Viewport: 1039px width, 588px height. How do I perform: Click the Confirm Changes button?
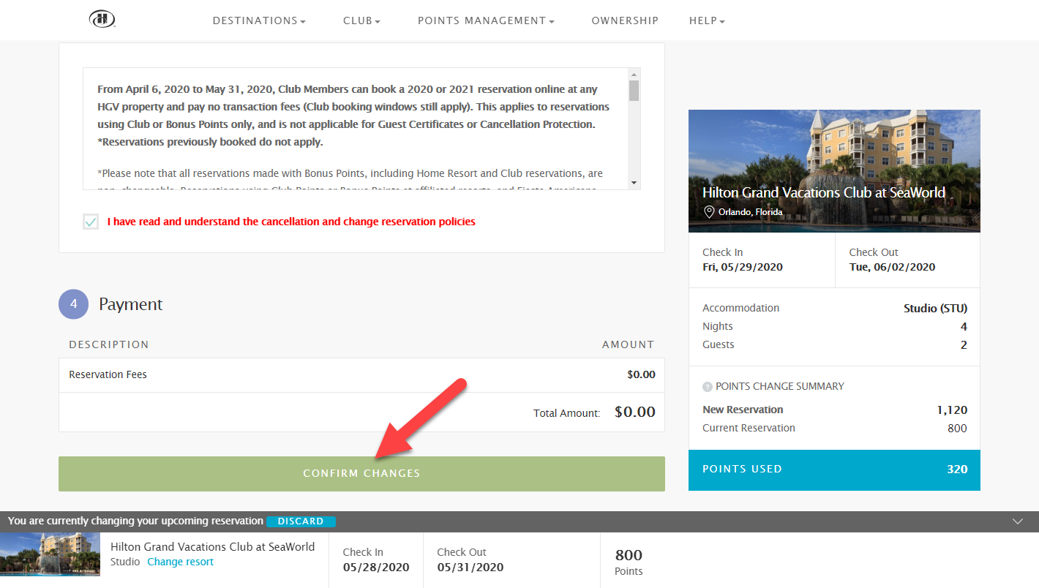tap(361, 474)
